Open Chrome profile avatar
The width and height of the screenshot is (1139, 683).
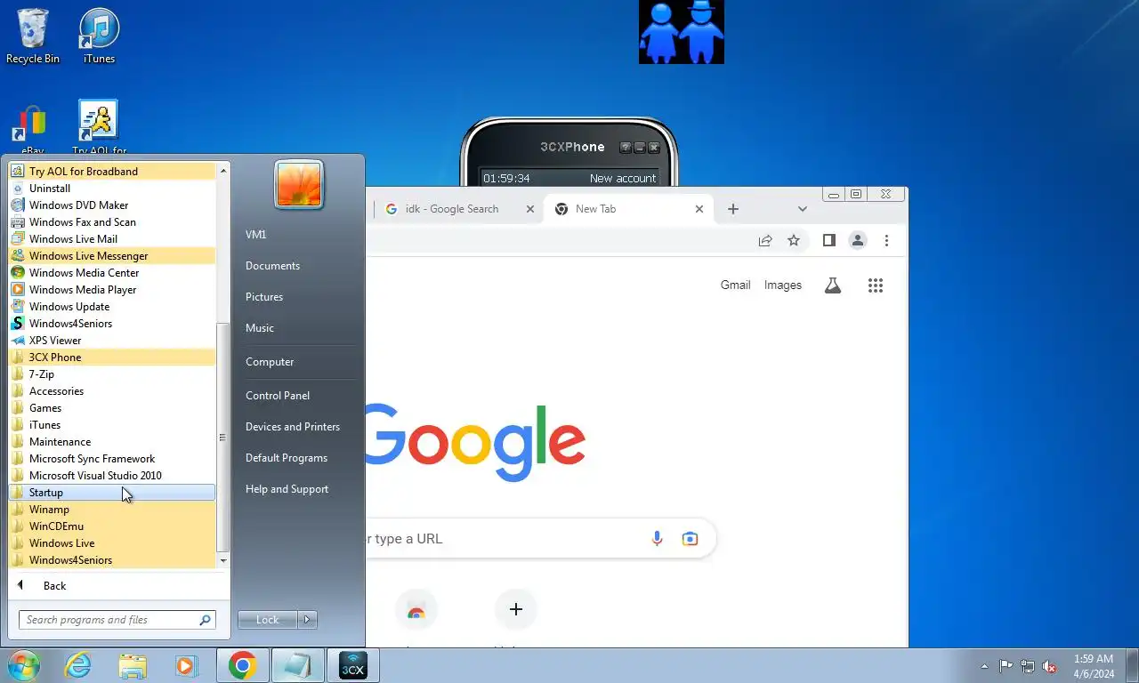(x=858, y=240)
